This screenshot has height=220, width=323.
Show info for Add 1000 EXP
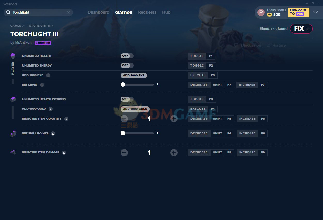(x=48, y=75)
